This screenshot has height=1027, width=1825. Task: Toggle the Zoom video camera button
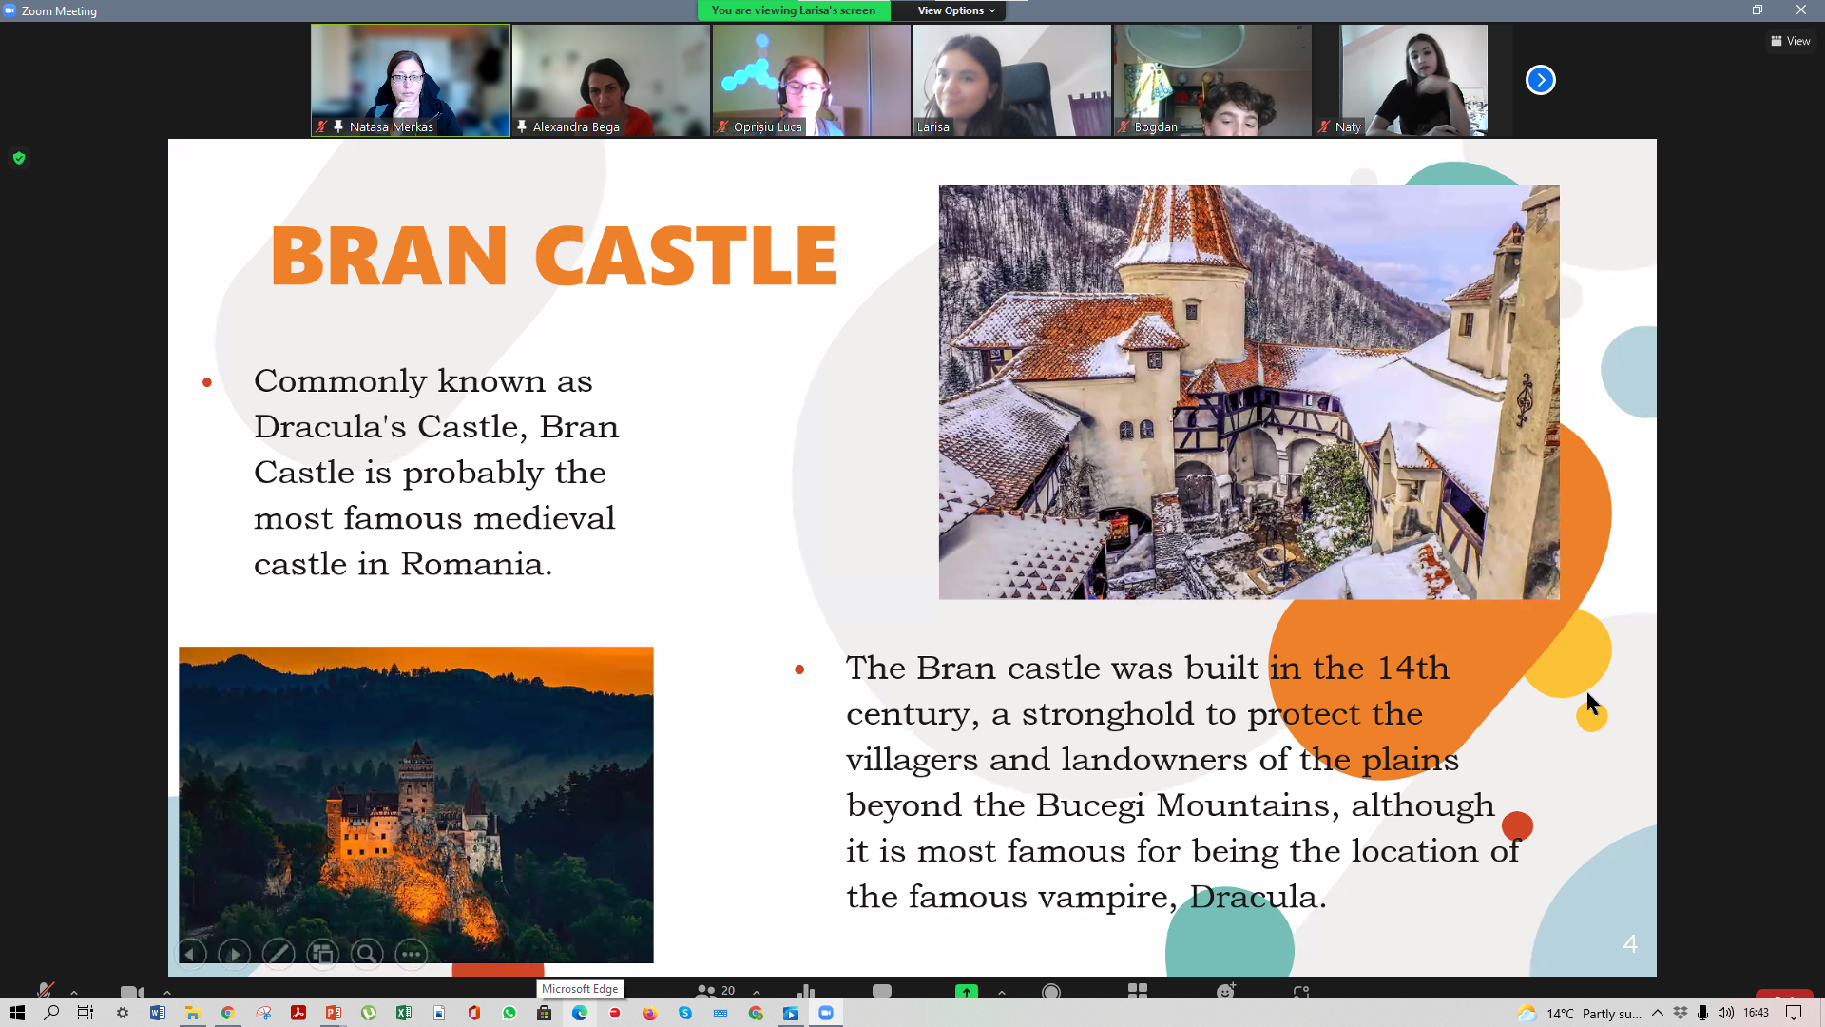coord(131,992)
